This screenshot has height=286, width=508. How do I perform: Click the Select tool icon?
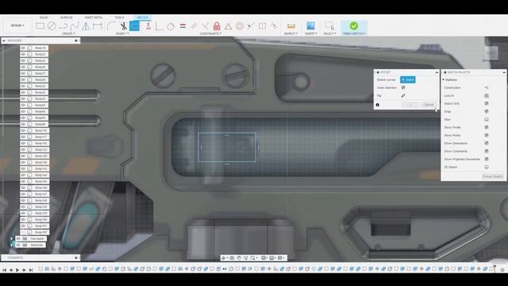[x=329, y=26]
